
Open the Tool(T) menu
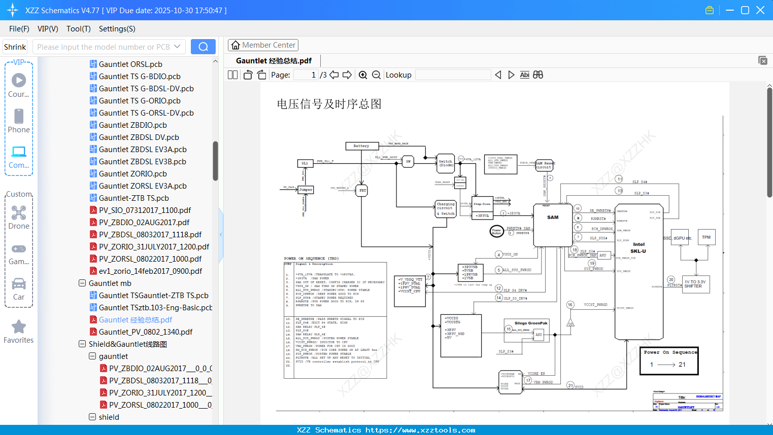tap(79, 29)
